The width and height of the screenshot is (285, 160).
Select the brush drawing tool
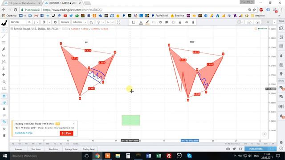pos(4,49)
